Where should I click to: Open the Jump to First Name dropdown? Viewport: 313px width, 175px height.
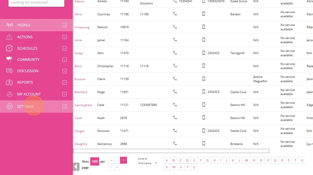[x=148, y=163]
